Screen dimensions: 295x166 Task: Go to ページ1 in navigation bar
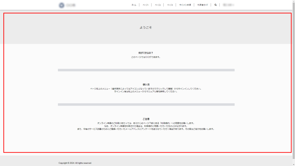click(x=146, y=5)
